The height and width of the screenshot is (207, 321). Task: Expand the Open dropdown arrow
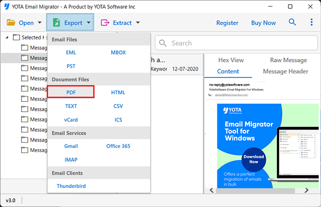pos(40,22)
